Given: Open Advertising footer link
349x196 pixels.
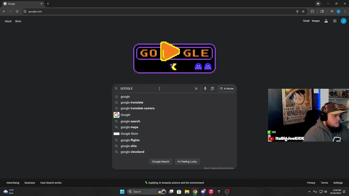Looking at the screenshot, I should coord(13,183).
